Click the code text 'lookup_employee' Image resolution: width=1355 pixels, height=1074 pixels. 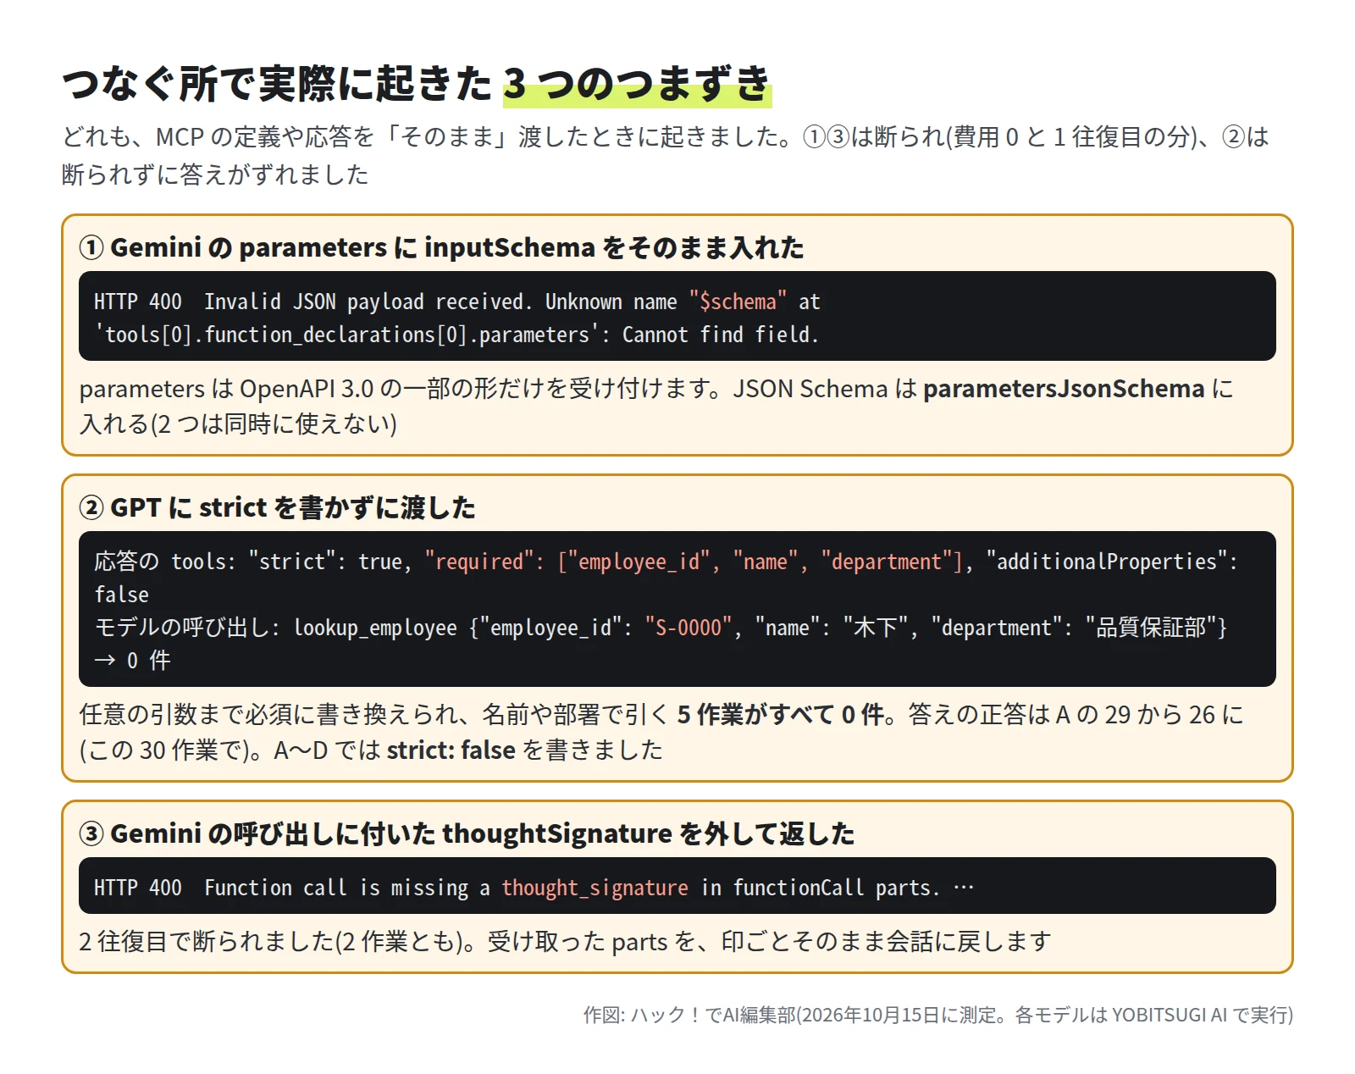pos(375,628)
